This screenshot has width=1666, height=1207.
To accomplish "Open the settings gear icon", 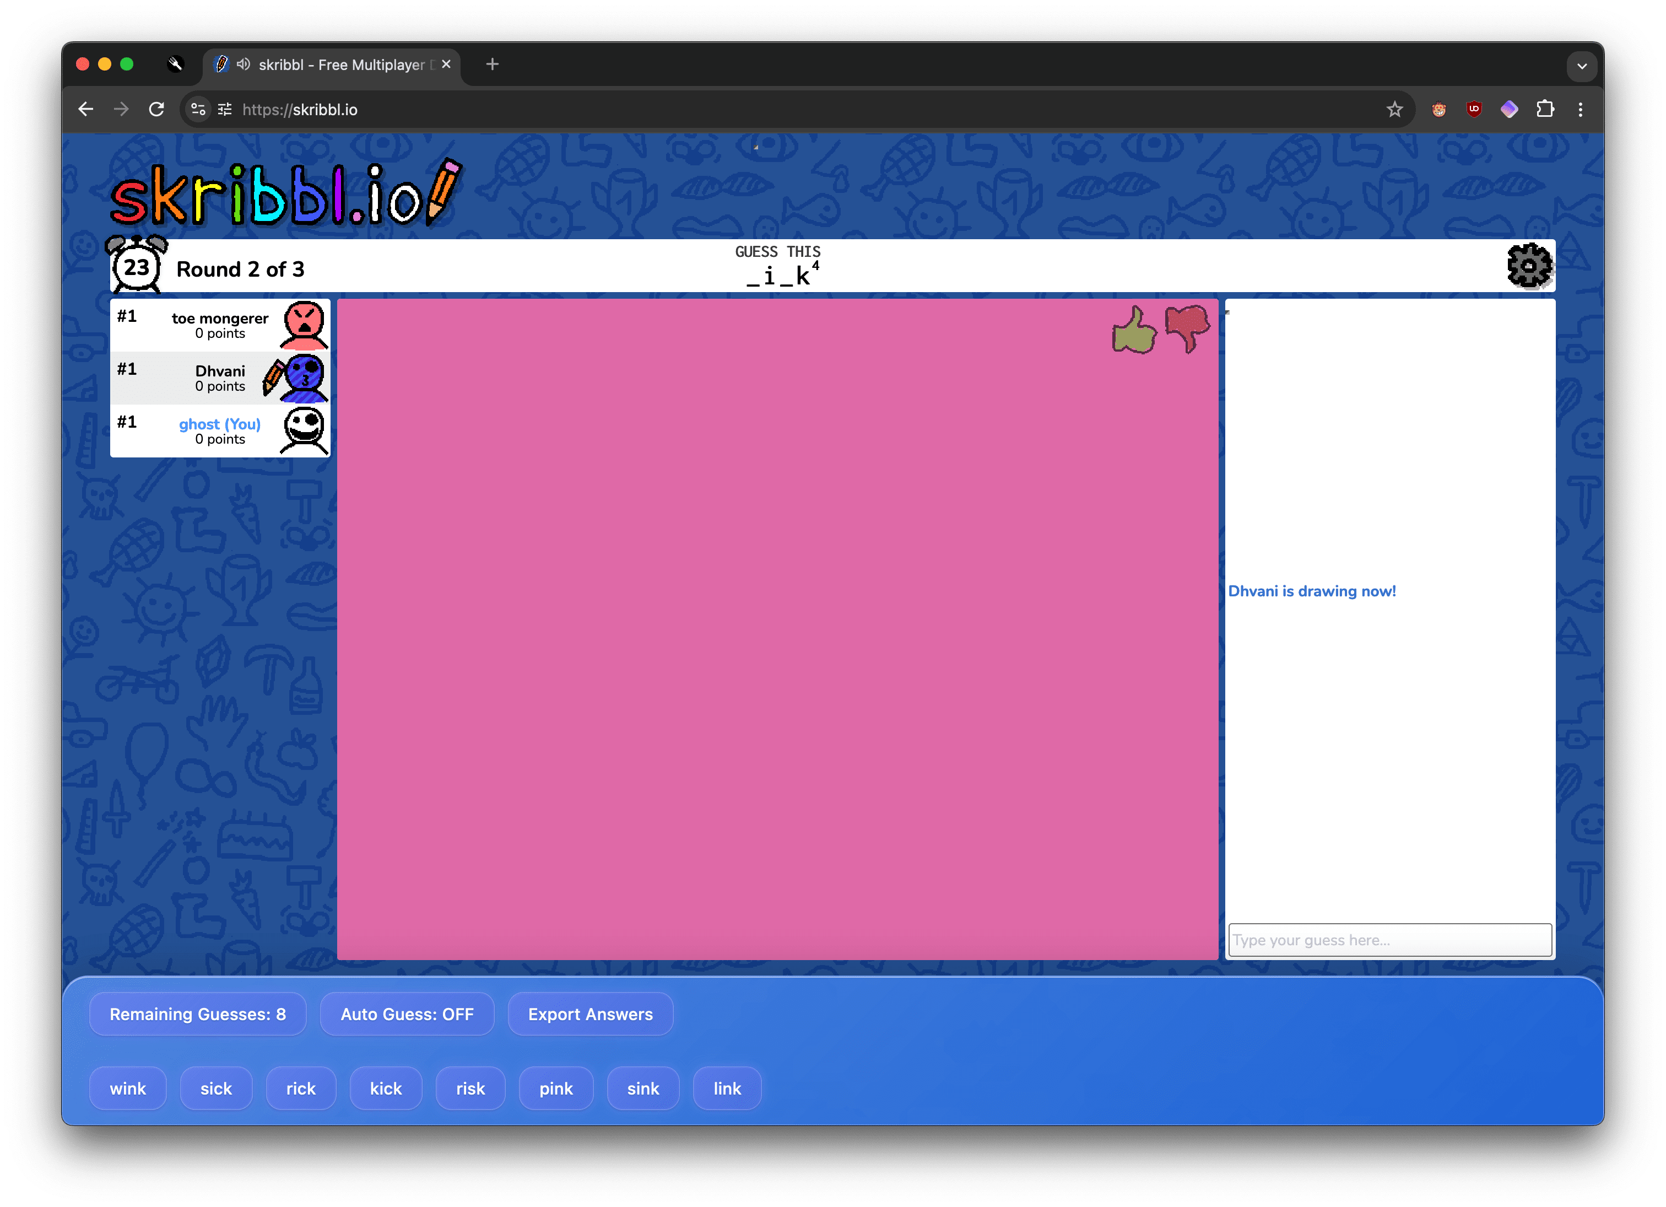I will [1529, 266].
